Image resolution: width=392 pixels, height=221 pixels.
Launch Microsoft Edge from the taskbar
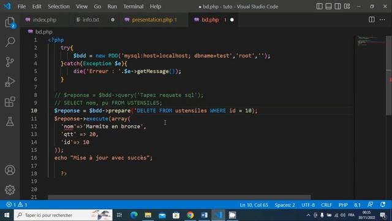click(x=134, y=215)
